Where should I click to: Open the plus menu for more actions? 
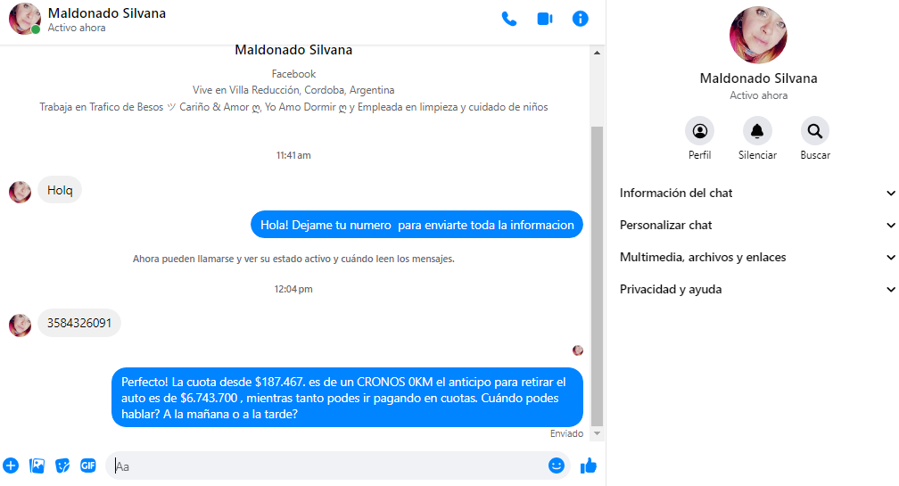pos(11,465)
